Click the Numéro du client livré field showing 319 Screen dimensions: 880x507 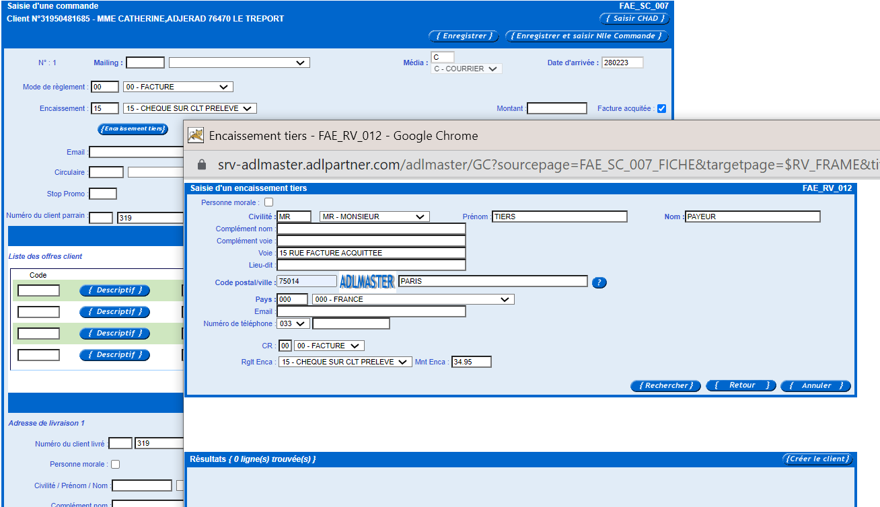pos(159,443)
